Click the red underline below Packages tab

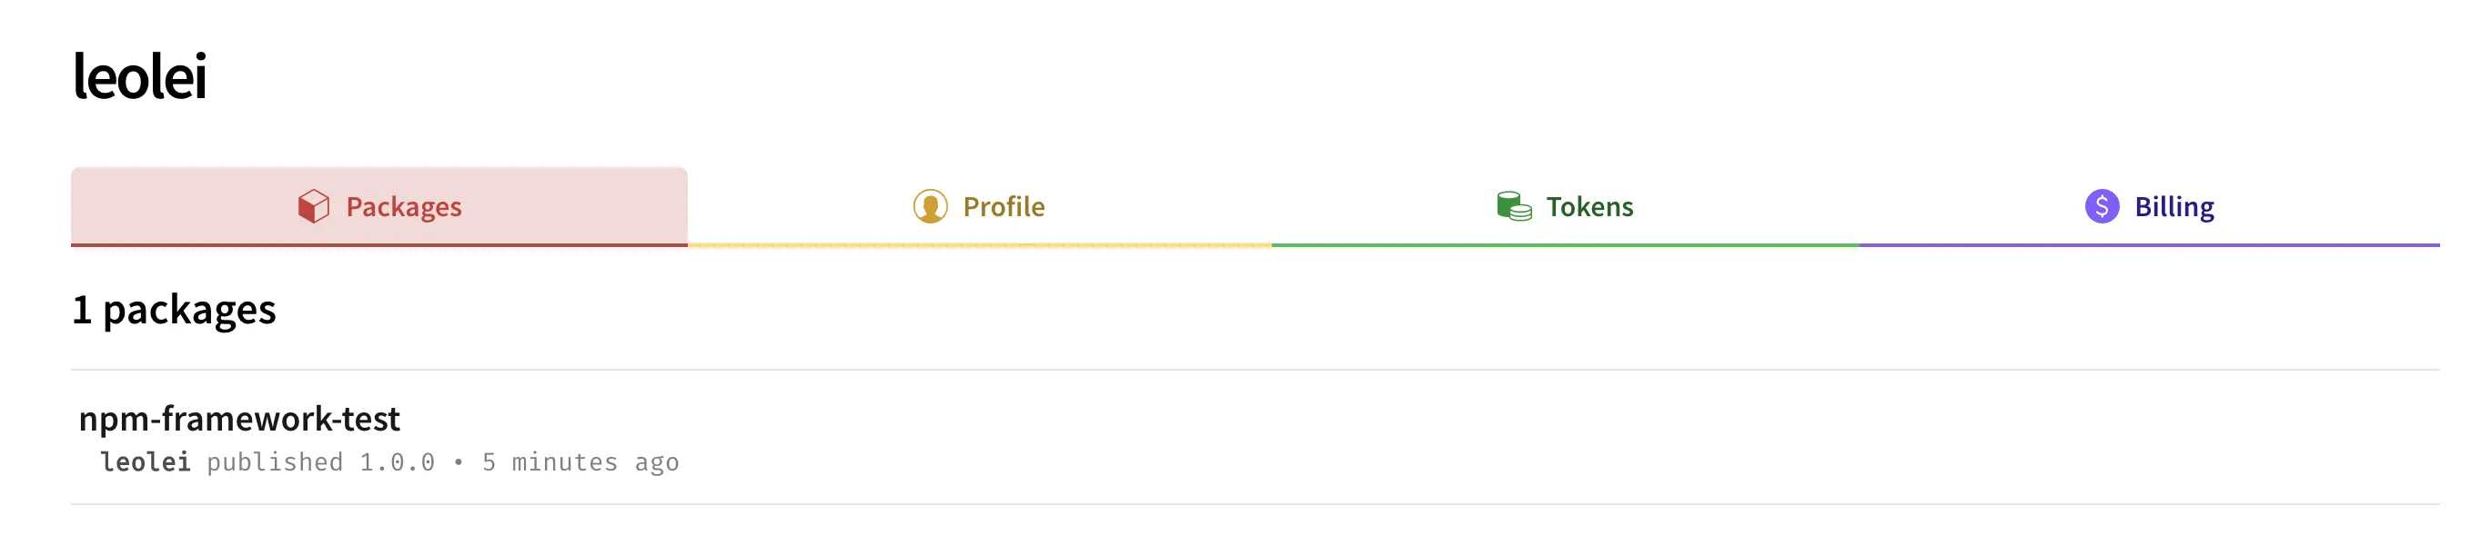point(378,245)
